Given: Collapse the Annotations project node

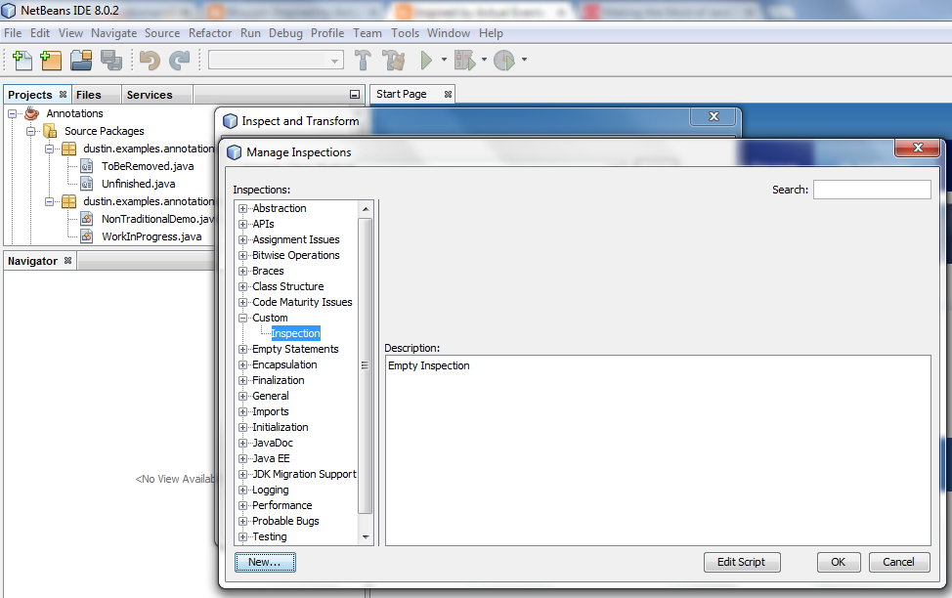Looking at the screenshot, I should coord(12,113).
